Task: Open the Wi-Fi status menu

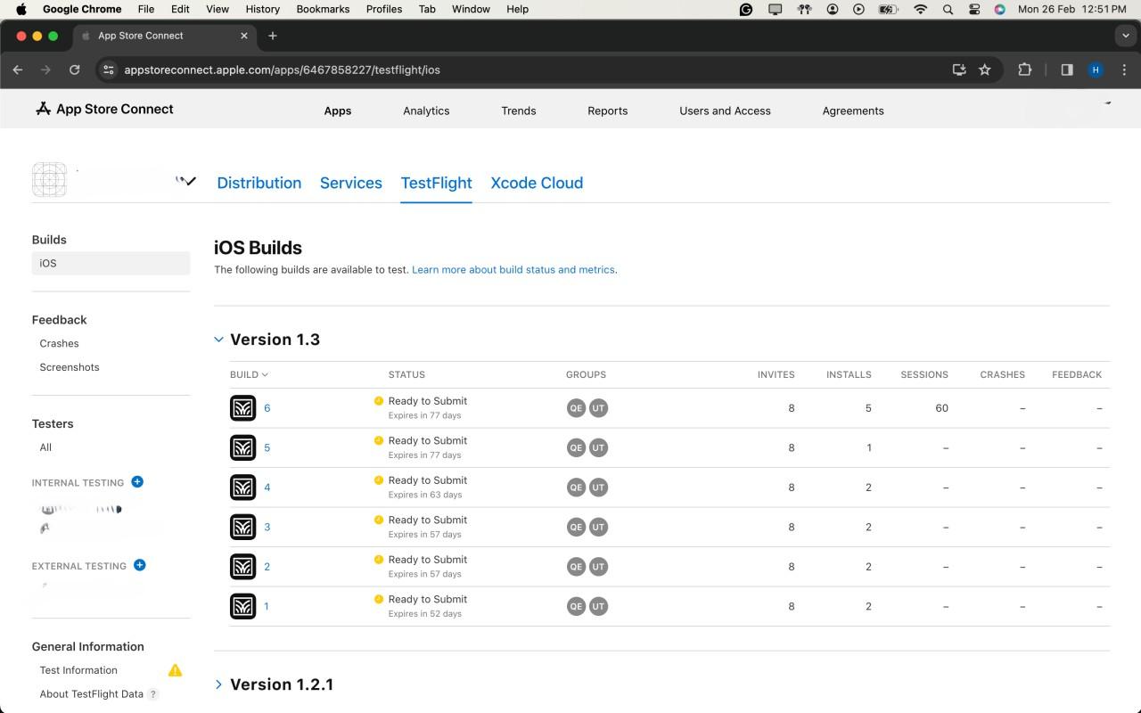Action: click(921, 9)
